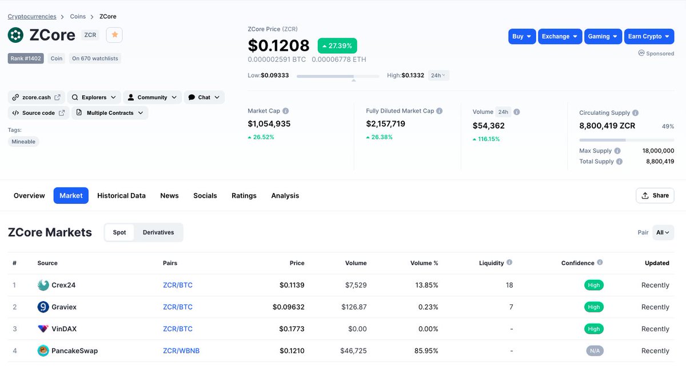The width and height of the screenshot is (686, 377).
Task: Add ZCore to watchlist with star icon
Action: 114,35
